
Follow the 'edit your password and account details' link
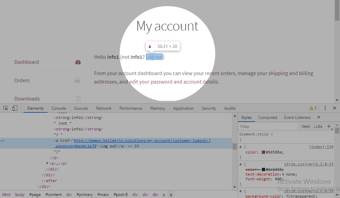tap(174, 82)
